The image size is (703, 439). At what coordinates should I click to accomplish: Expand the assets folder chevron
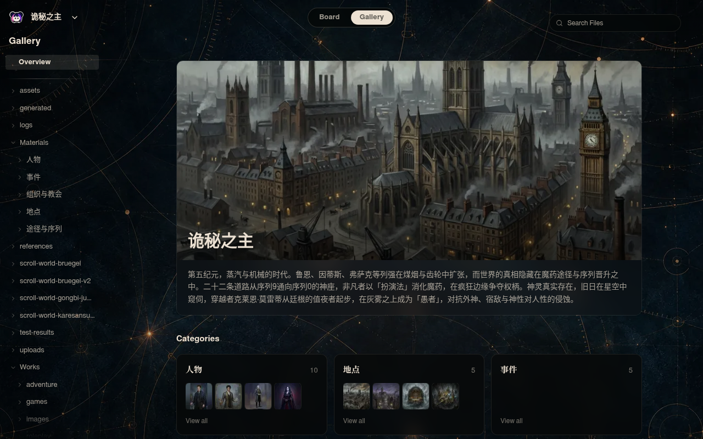13,91
